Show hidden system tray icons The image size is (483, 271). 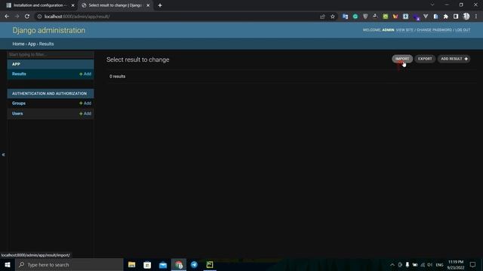coord(392,264)
